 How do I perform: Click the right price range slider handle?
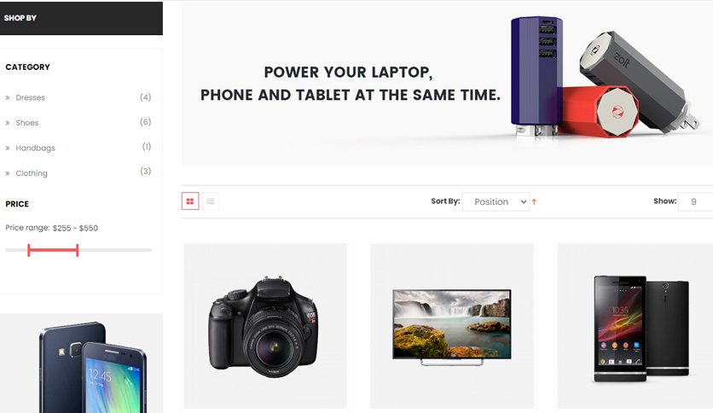click(x=78, y=250)
